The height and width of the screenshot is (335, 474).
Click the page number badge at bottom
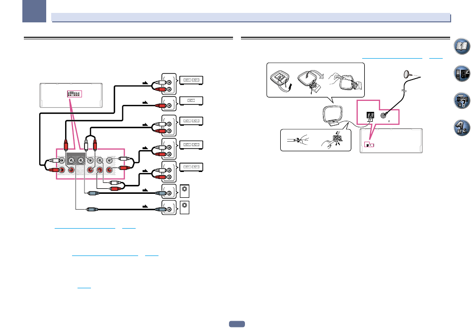tap(237, 324)
